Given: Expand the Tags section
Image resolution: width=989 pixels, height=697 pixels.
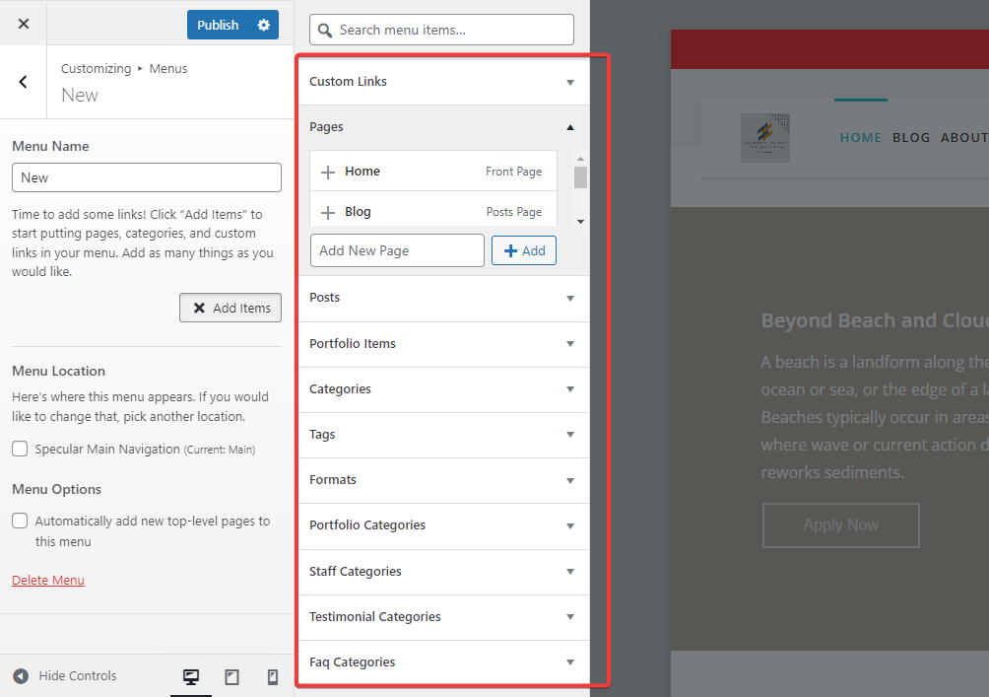Looking at the screenshot, I should point(442,435).
